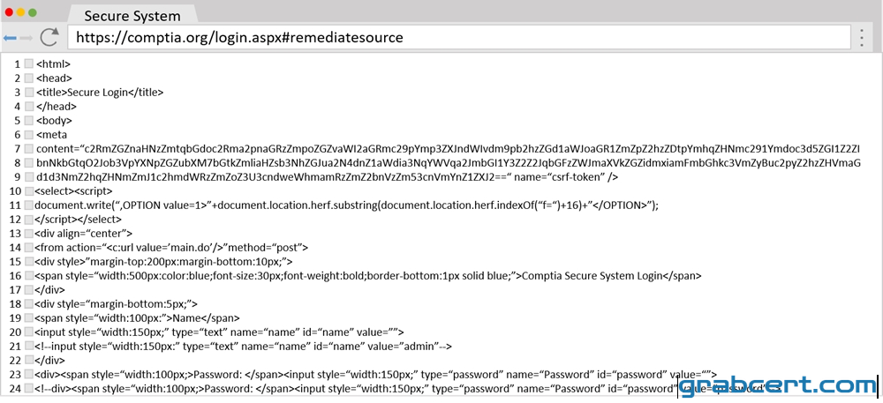Select the Secure System tab

click(132, 15)
